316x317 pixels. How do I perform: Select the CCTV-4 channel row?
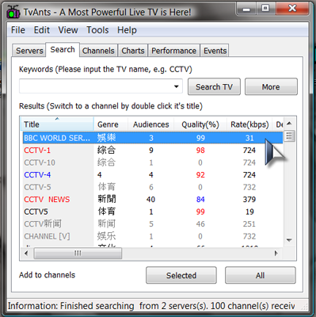[153, 174]
